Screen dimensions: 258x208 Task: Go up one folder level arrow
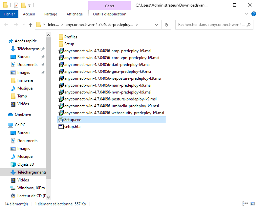tap(31, 25)
